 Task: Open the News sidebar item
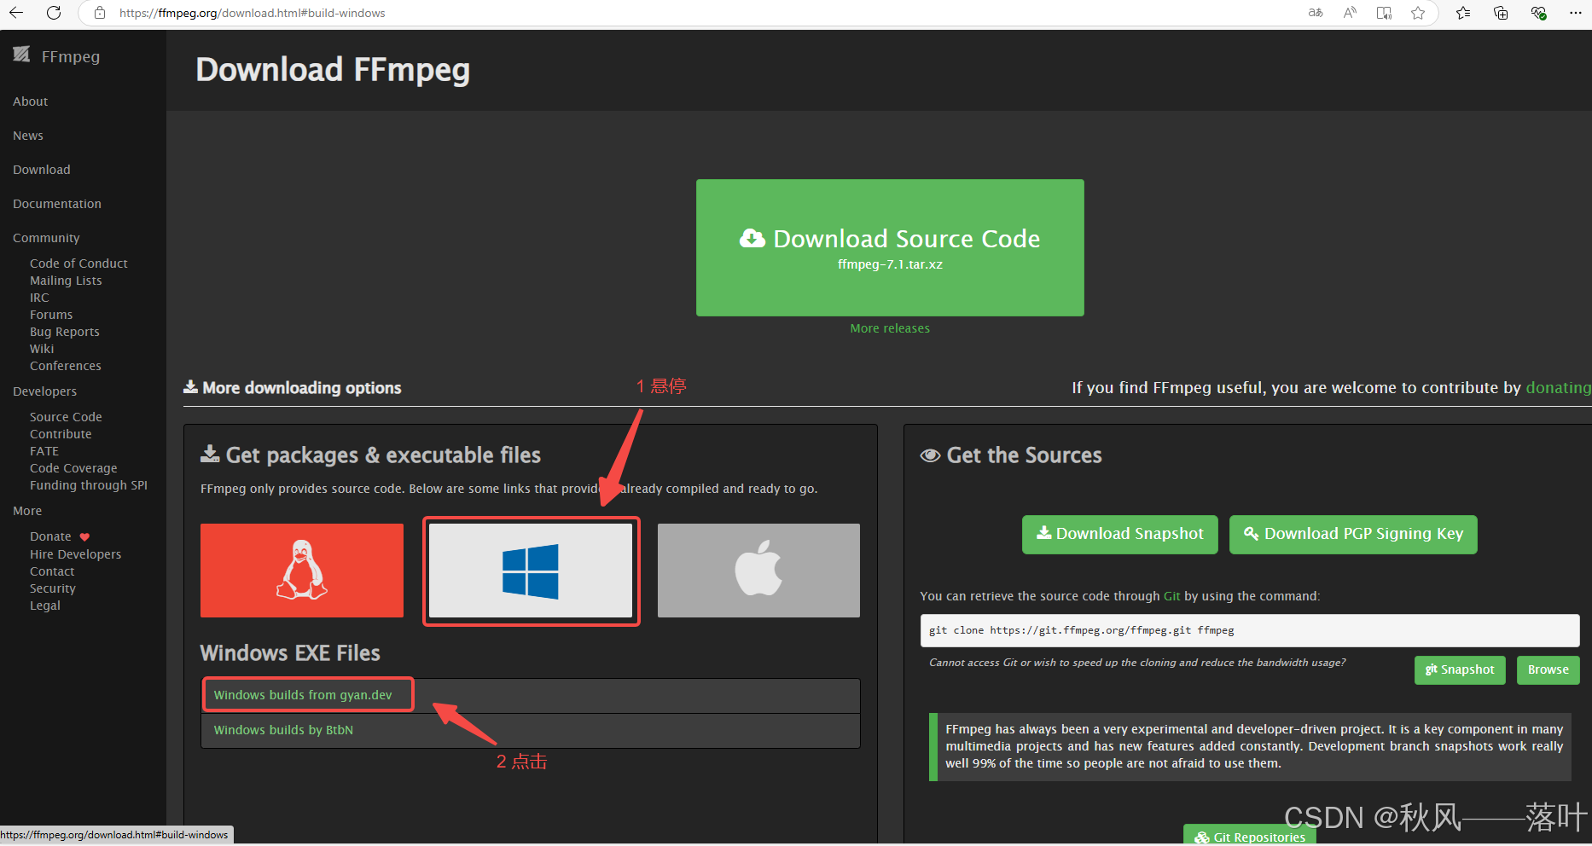click(x=28, y=136)
